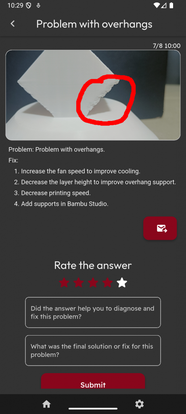Screen dimensions: 186x414
Task: Set rating to four stars
Action: (x=107, y=283)
